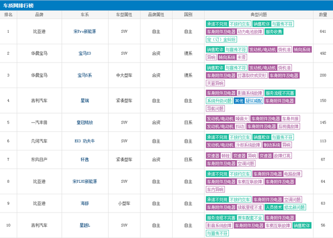Select the 疑似减配 issue tag
Screen dimensions: 333x238
coord(254,101)
